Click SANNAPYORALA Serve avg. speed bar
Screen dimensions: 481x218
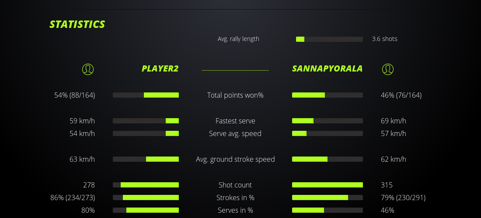(328, 133)
